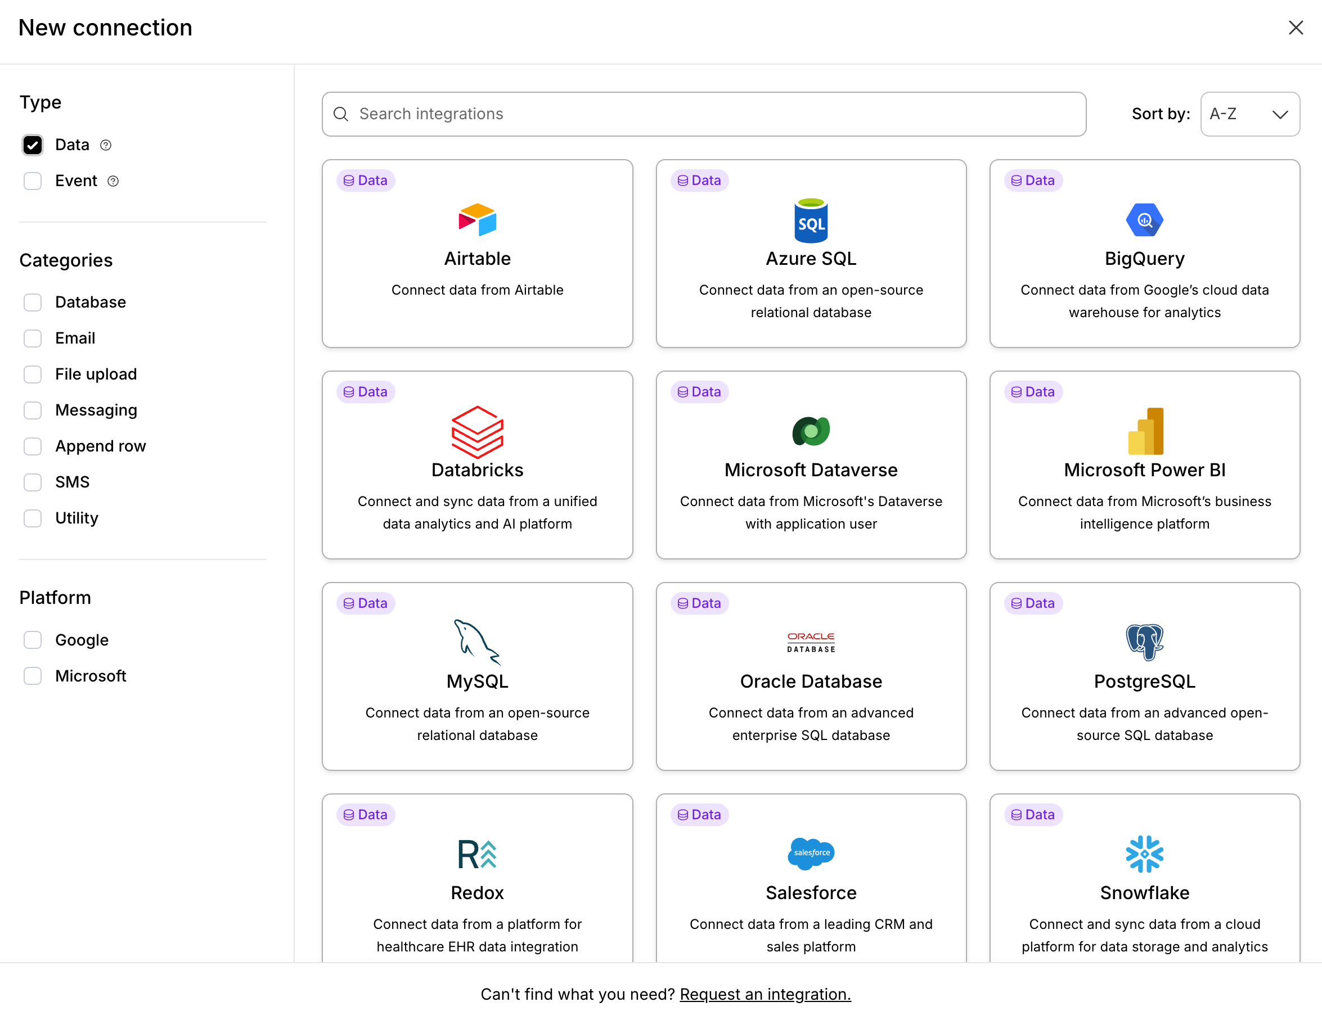Show help tooltip next to Event

tap(113, 181)
